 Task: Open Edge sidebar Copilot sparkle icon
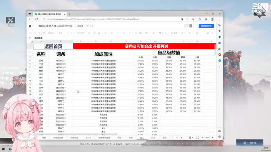(x=220, y=31)
